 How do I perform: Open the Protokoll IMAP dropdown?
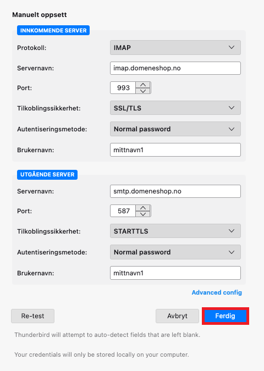(x=175, y=48)
